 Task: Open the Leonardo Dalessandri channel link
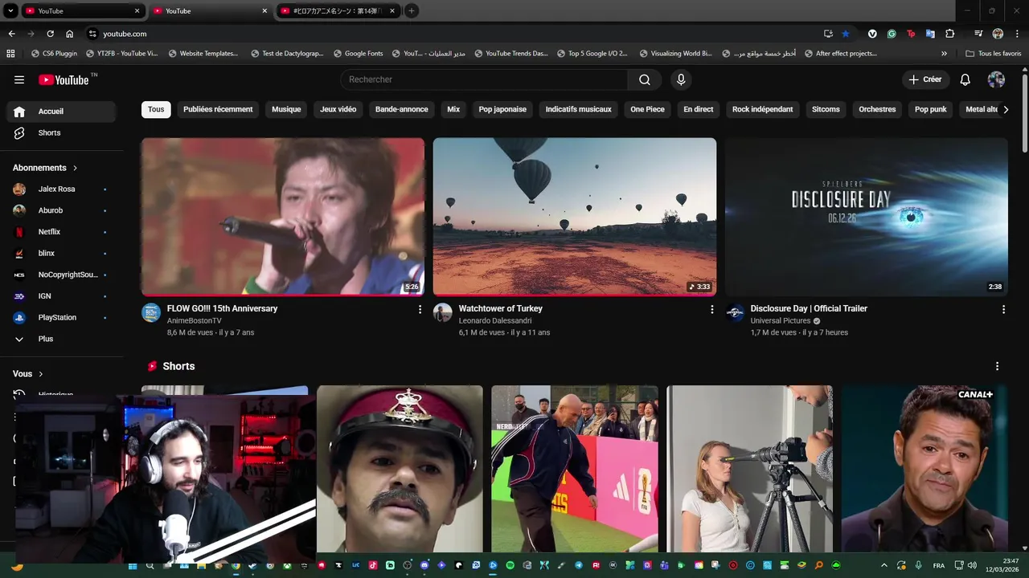tap(495, 320)
